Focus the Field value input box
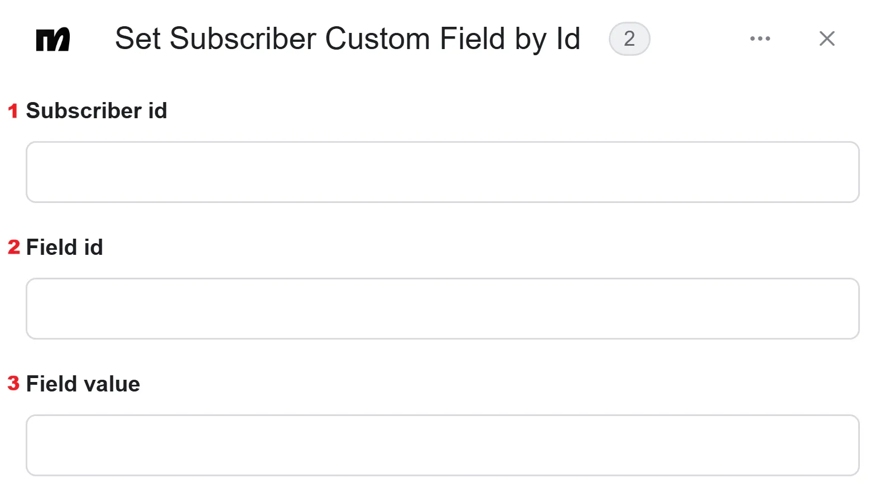The image size is (885, 503). point(442,445)
